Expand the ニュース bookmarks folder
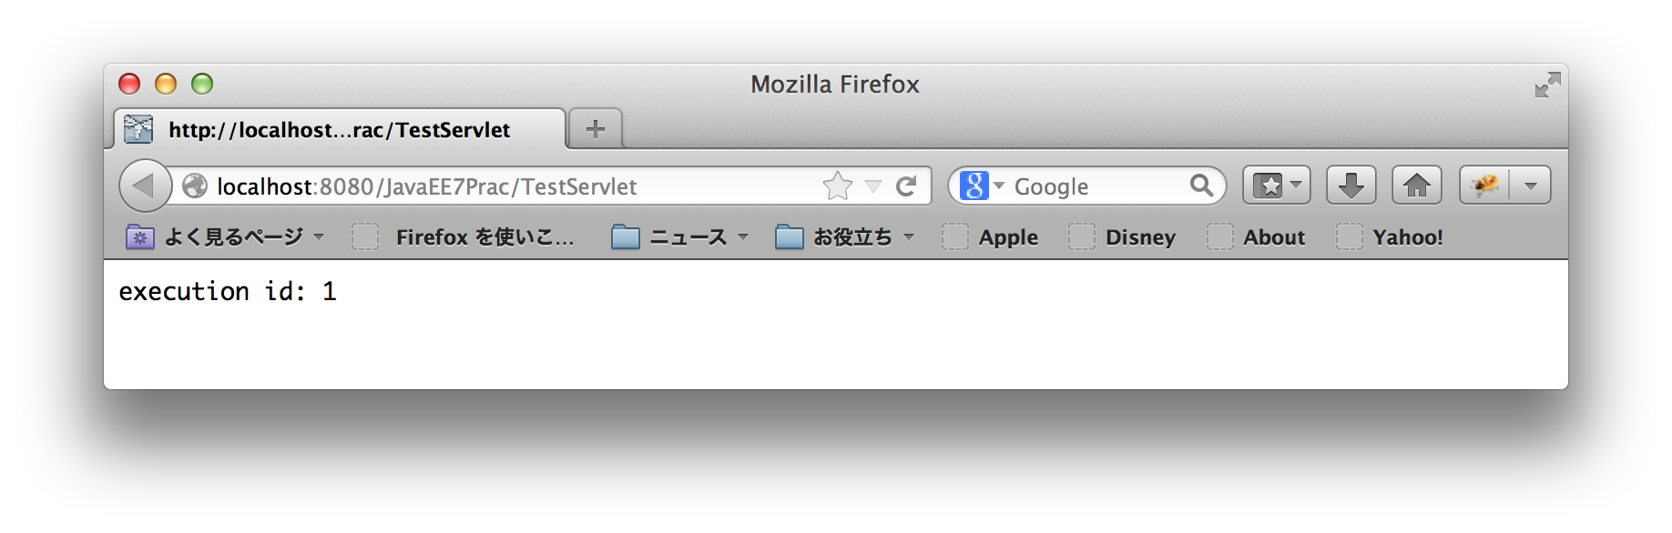1672x533 pixels. pyautogui.click(x=679, y=237)
